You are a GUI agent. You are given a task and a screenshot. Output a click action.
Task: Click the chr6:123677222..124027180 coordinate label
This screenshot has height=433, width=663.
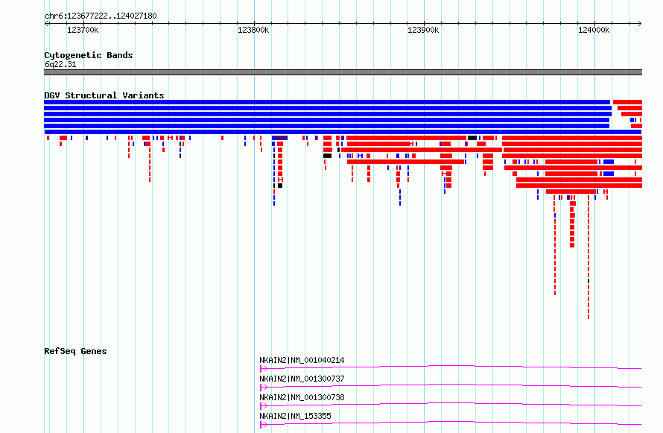click(101, 16)
